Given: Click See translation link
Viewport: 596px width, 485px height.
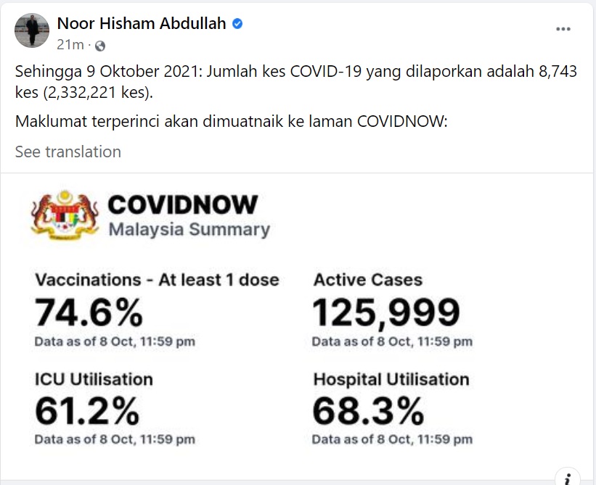Looking at the screenshot, I should [x=68, y=152].
